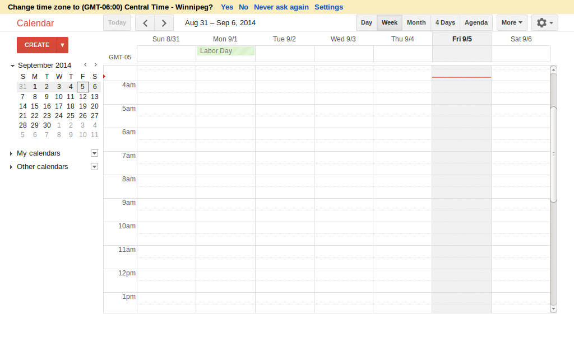Click the scrollbar down arrow
Screen dimensions: 574x361
[553, 308]
